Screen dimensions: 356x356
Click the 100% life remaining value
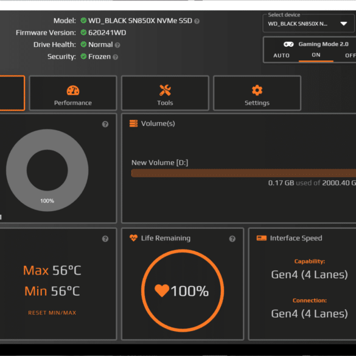coord(190,291)
